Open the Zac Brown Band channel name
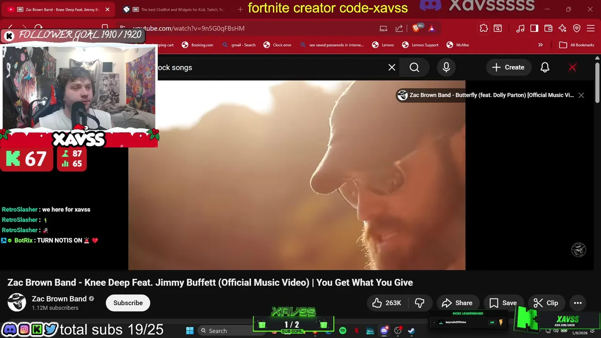 point(59,299)
